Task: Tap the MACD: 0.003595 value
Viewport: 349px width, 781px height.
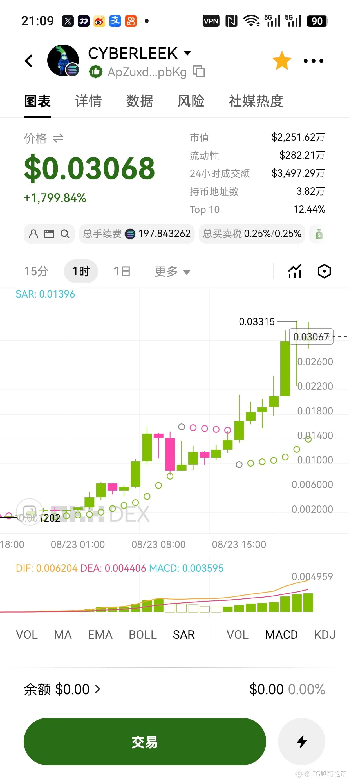Action: pos(186,568)
